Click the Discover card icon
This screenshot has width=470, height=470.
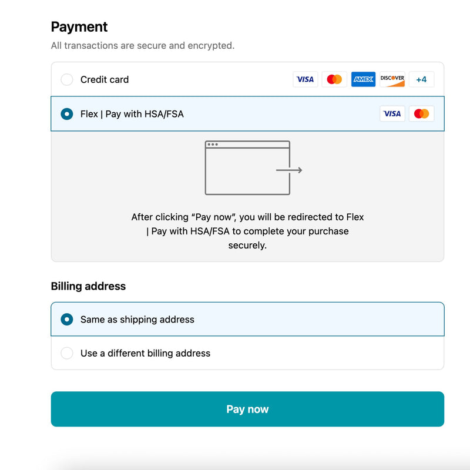(392, 79)
